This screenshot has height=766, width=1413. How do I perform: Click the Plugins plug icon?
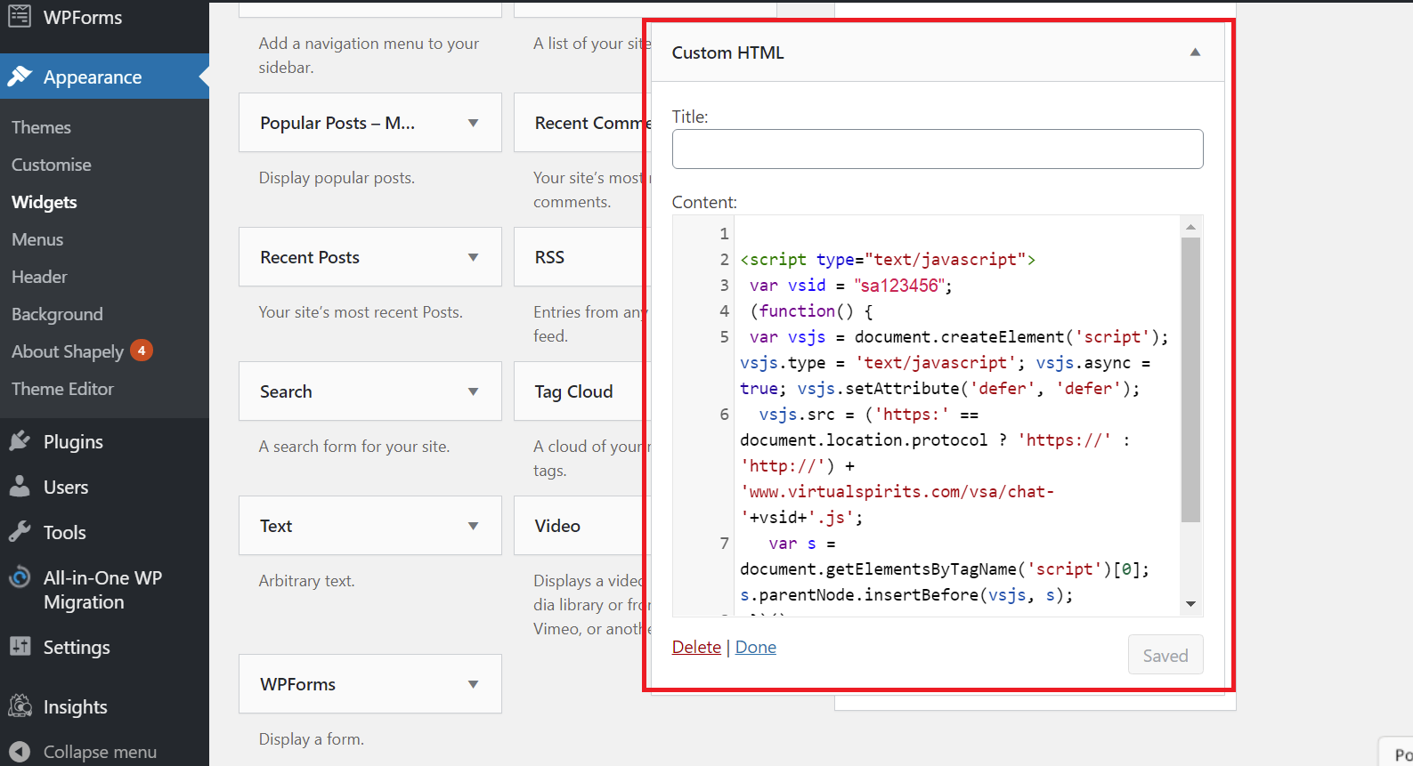(x=20, y=441)
